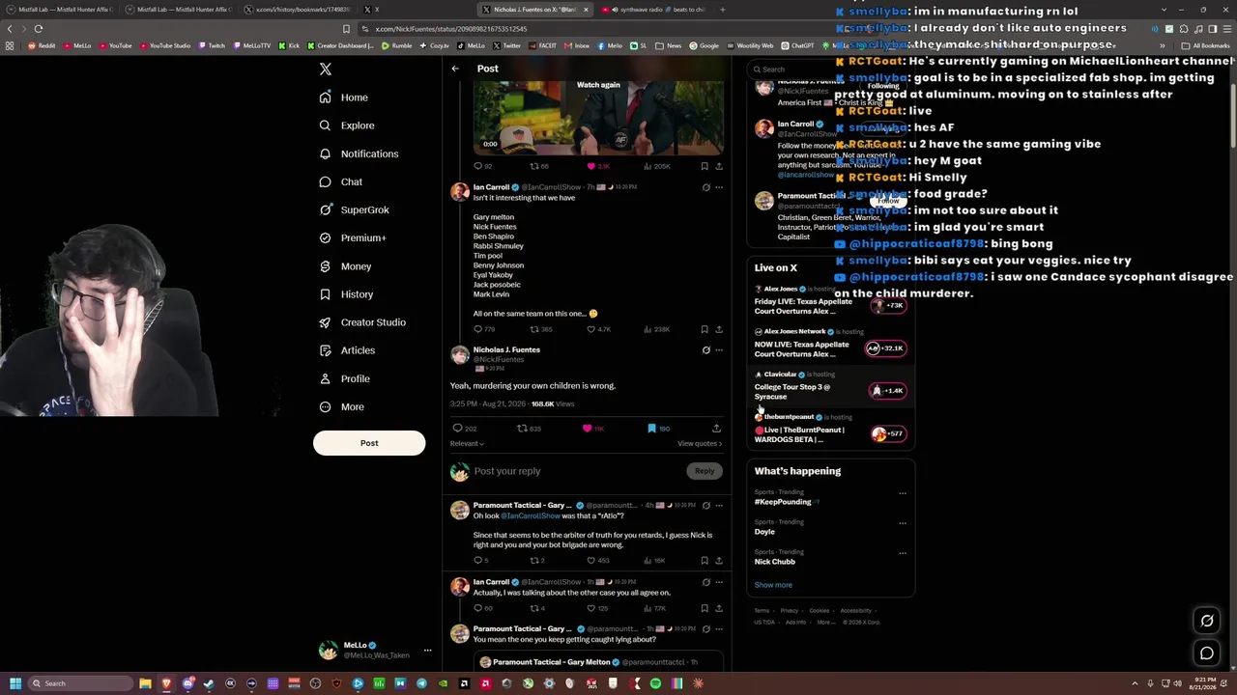Open File Explorer from the taskbar
Screen dimensions: 1237x695
[145, 683]
